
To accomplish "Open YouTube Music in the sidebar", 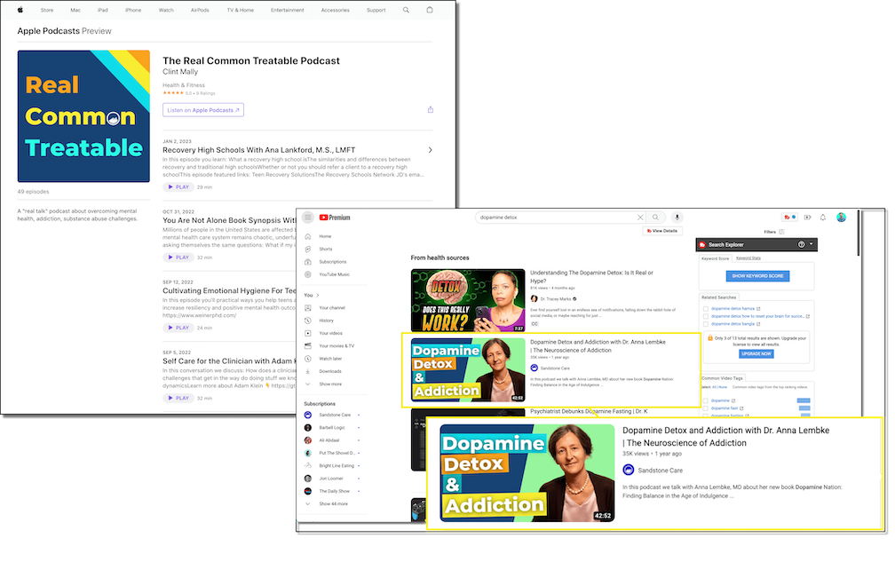I will 334,274.
